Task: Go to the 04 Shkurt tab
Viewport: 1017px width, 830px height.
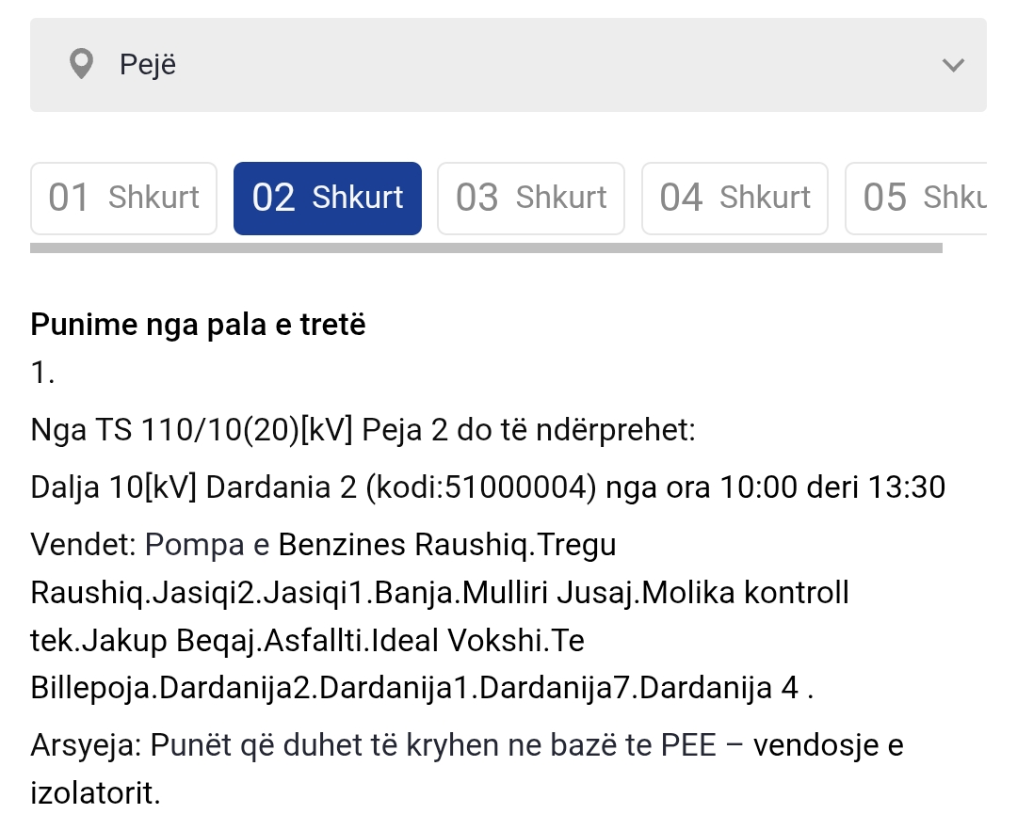Action: coord(734,198)
